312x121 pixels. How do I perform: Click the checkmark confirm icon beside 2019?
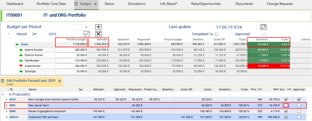coord(86,34)
